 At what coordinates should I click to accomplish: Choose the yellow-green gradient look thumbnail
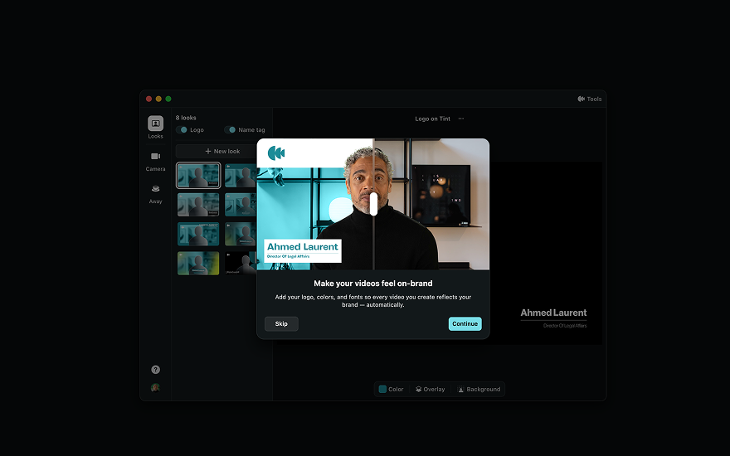198,263
